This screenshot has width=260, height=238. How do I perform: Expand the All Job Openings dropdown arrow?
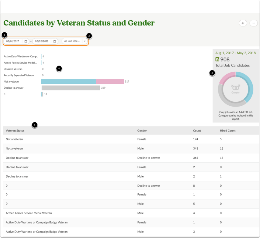click(85, 41)
